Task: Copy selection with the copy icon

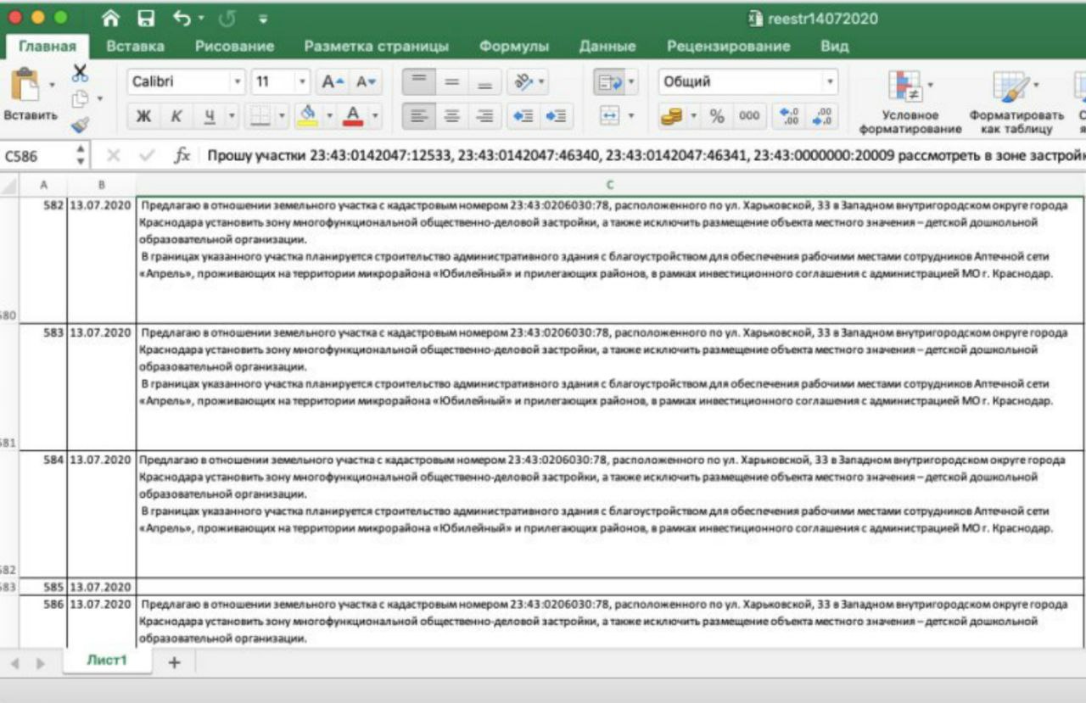Action: [80, 99]
